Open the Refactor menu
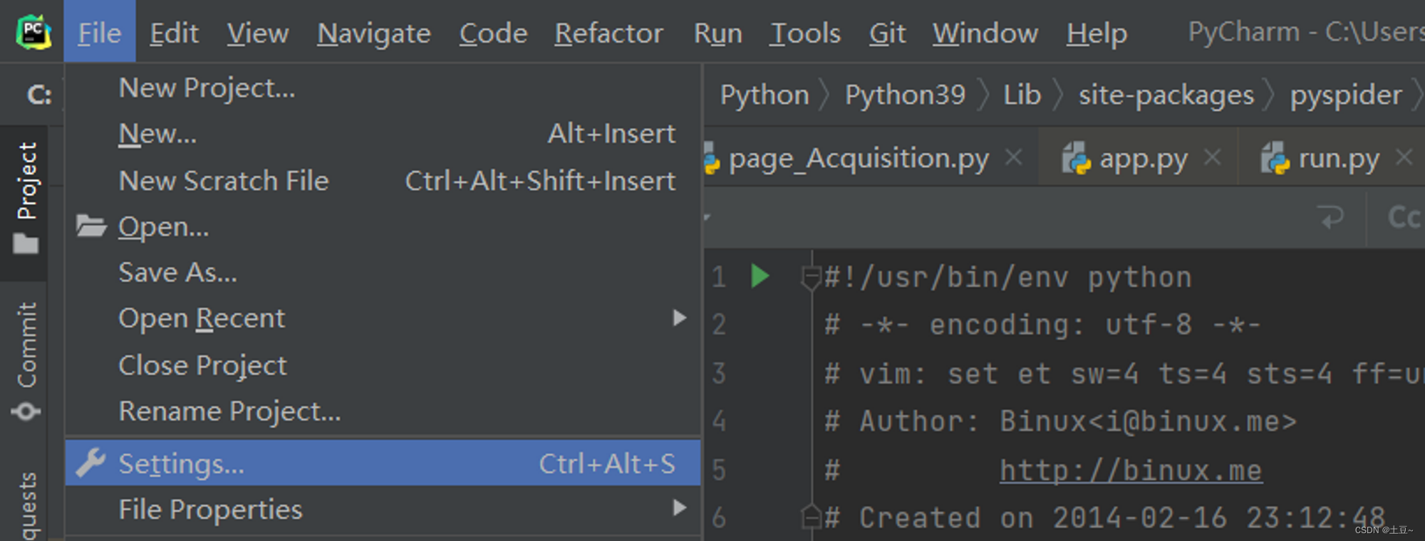 tap(608, 33)
